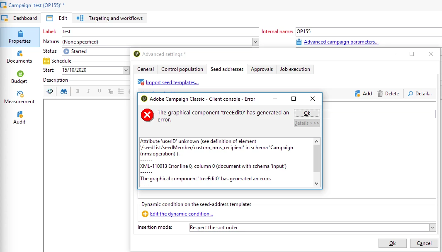This screenshot has height=252, width=442.
Task: Open the Control population tab
Action: (x=182, y=69)
